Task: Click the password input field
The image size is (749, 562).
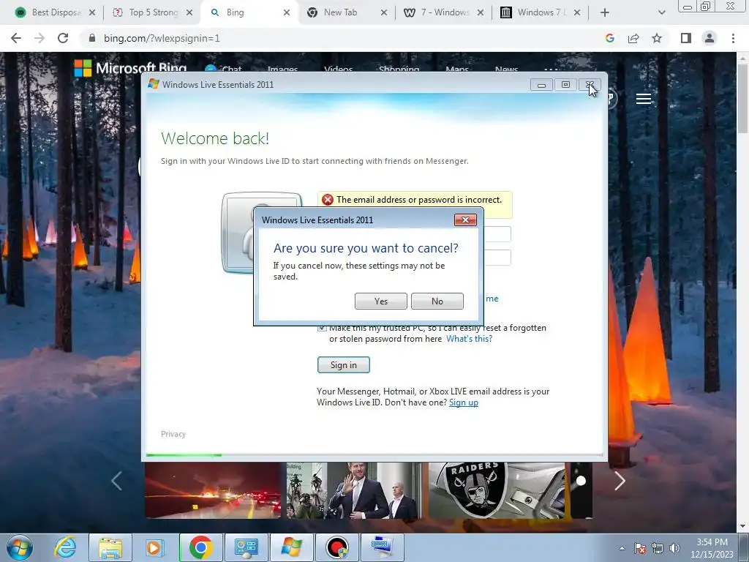Action: click(497, 258)
